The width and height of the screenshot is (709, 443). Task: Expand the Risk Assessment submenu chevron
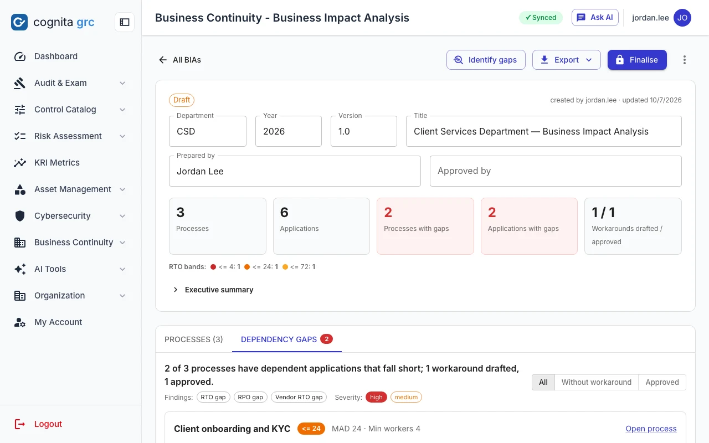tap(122, 136)
